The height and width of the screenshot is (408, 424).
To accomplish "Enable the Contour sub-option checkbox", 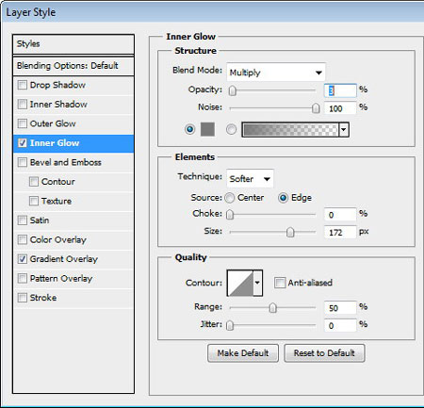I will tap(34, 182).
